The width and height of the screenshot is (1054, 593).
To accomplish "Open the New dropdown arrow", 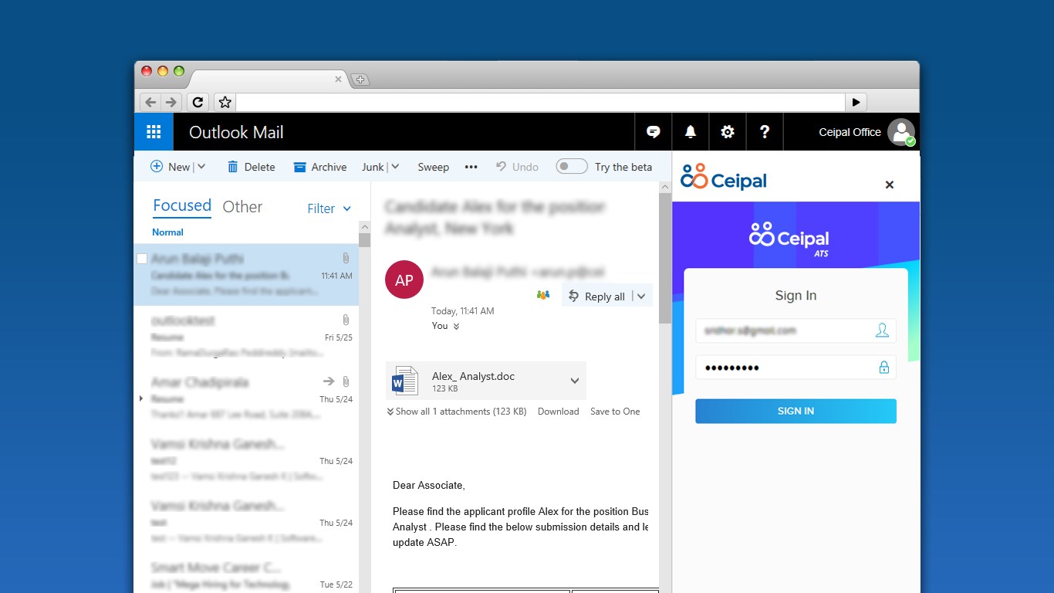I will (201, 167).
